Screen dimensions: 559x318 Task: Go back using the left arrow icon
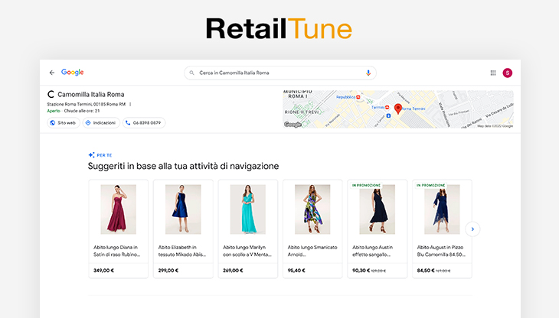52,73
